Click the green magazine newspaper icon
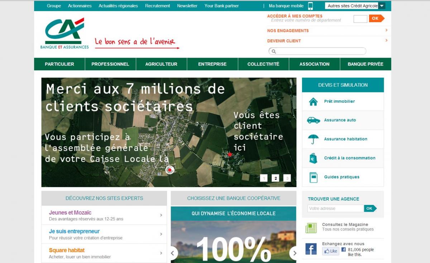The width and height of the screenshot is (430, 263). tap(311, 228)
